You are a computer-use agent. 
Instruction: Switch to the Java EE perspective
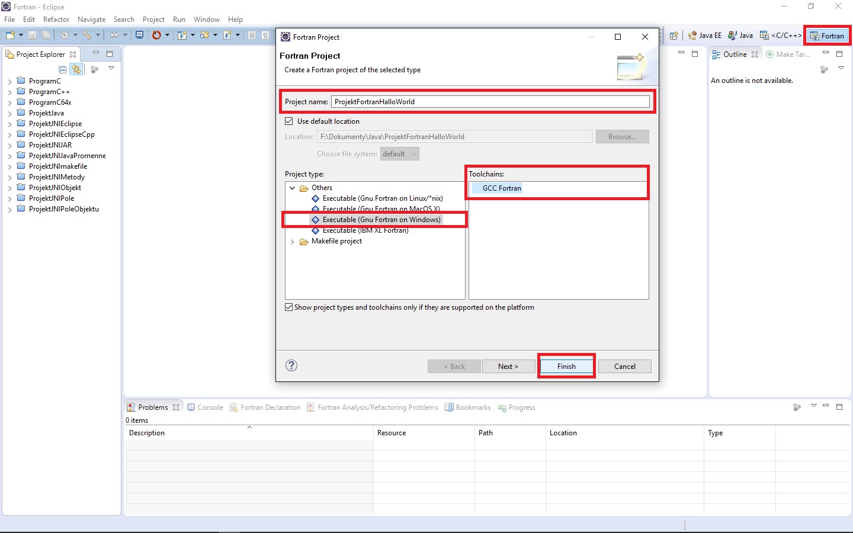704,36
